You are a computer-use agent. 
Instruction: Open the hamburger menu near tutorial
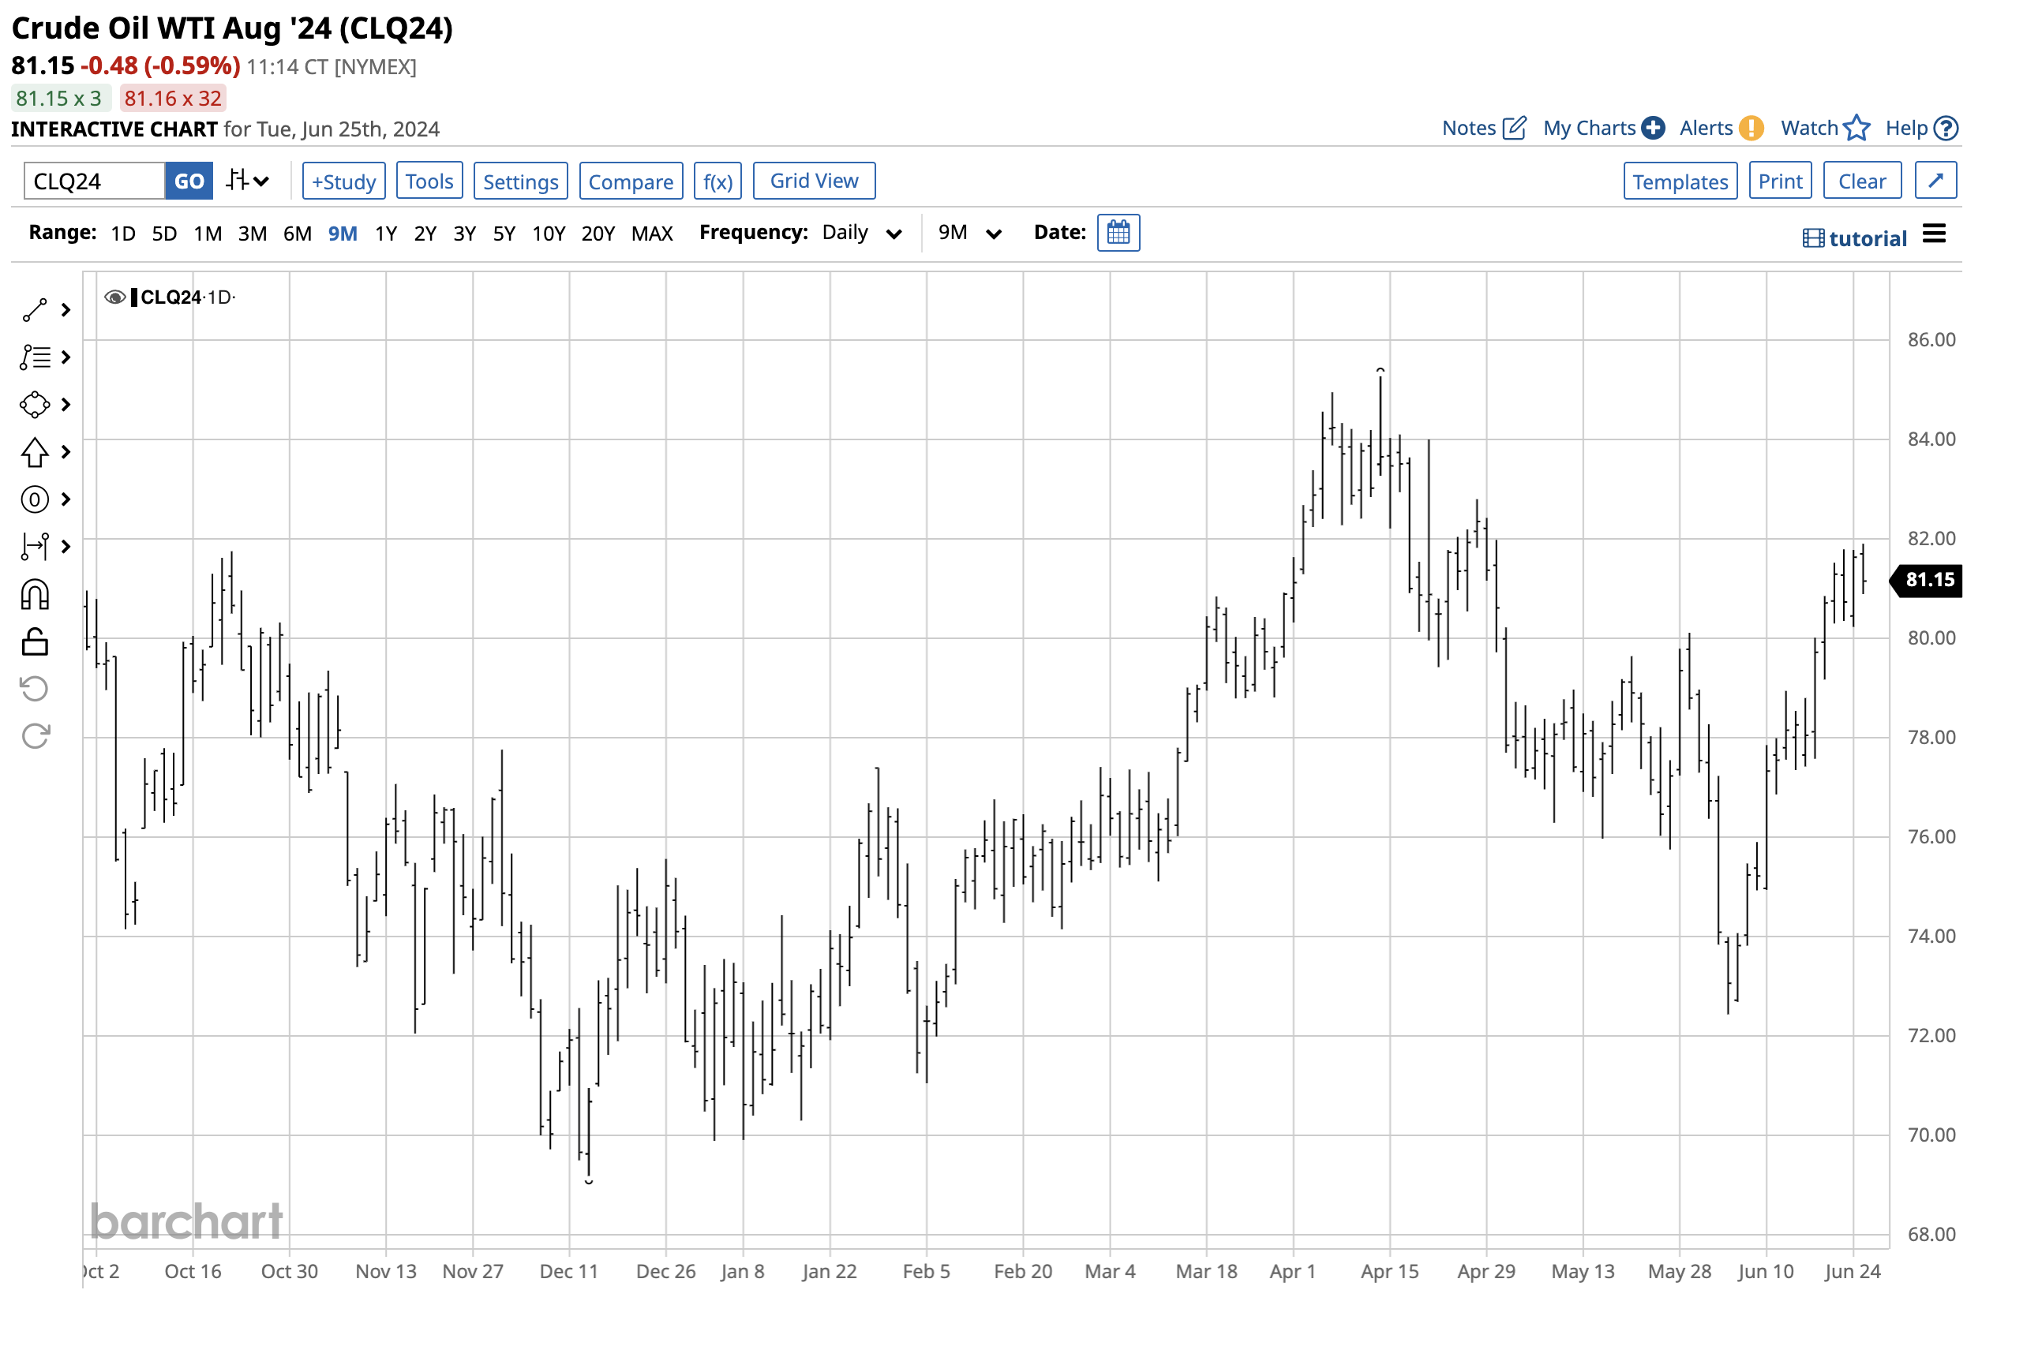click(x=1933, y=234)
